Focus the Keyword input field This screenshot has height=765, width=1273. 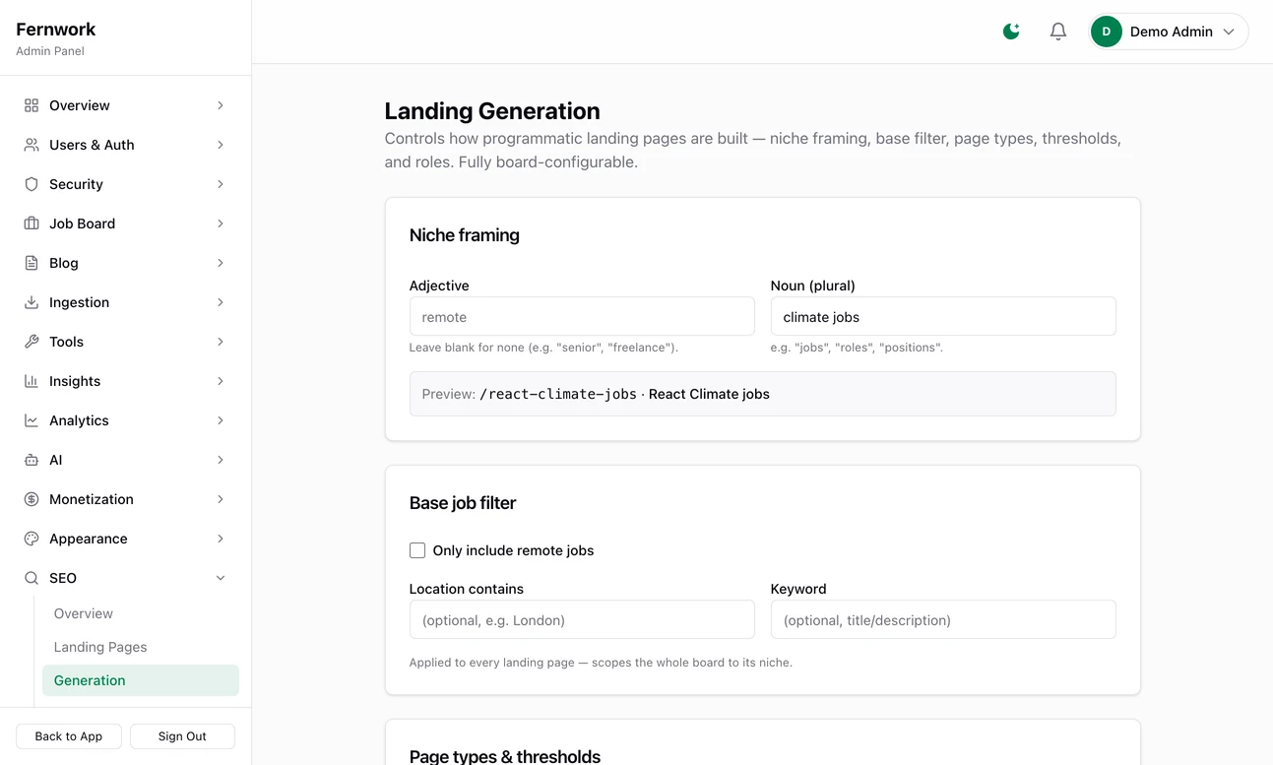[x=943, y=620]
